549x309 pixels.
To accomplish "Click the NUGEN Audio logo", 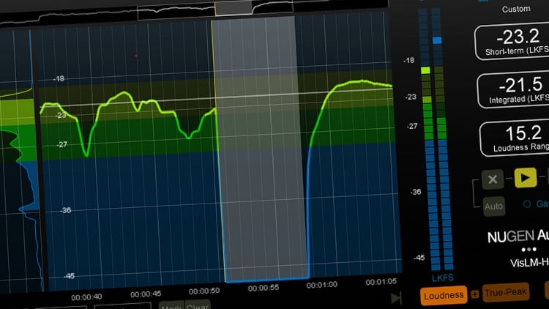I will (518, 238).
